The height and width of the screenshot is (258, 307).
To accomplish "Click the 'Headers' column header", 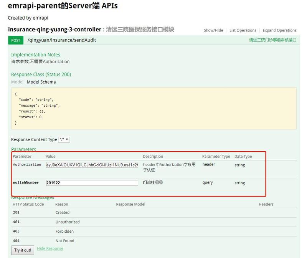I will 266,204.
